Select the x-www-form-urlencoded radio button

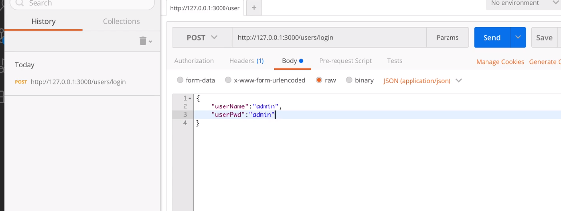tap(228, 80)
